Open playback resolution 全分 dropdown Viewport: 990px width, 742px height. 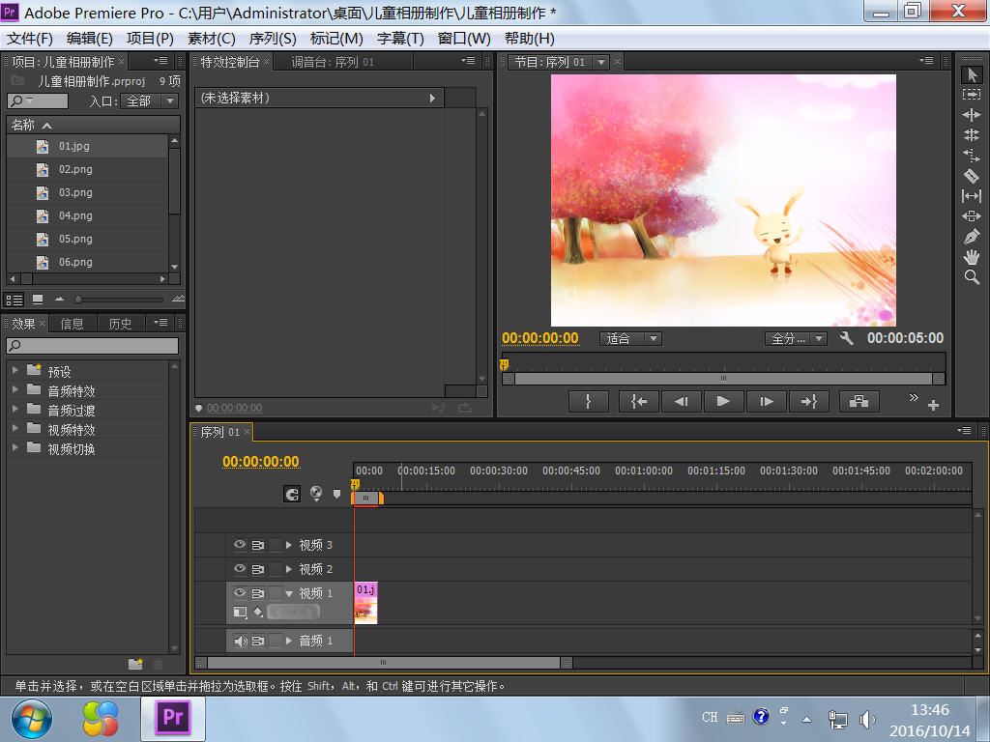(x=796, y=339)
